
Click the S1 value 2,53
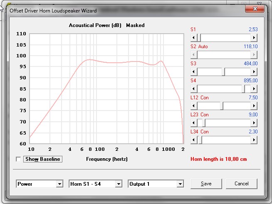point(253,29)
